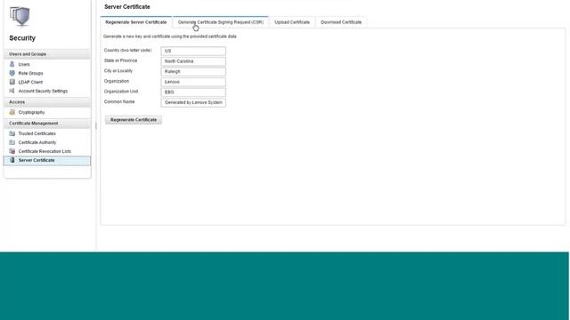Screen dimensions: 570x320
Task: Click the Server Certificate icon in sidebar
Action: [12, 160]
